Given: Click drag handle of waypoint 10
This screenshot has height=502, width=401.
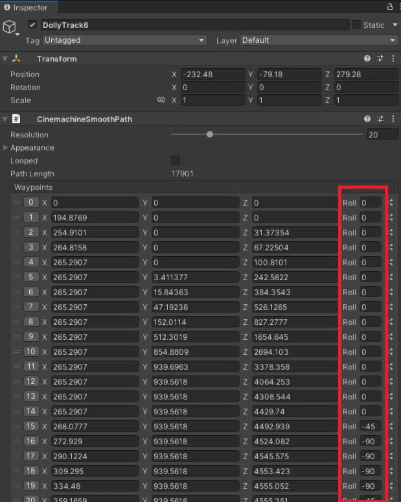Looking at the screenshot, I should click(17, 352).
